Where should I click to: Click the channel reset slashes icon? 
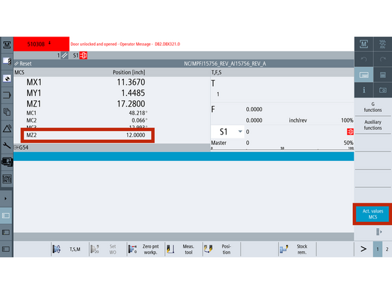pyautogui.click(x=64, y=55)
